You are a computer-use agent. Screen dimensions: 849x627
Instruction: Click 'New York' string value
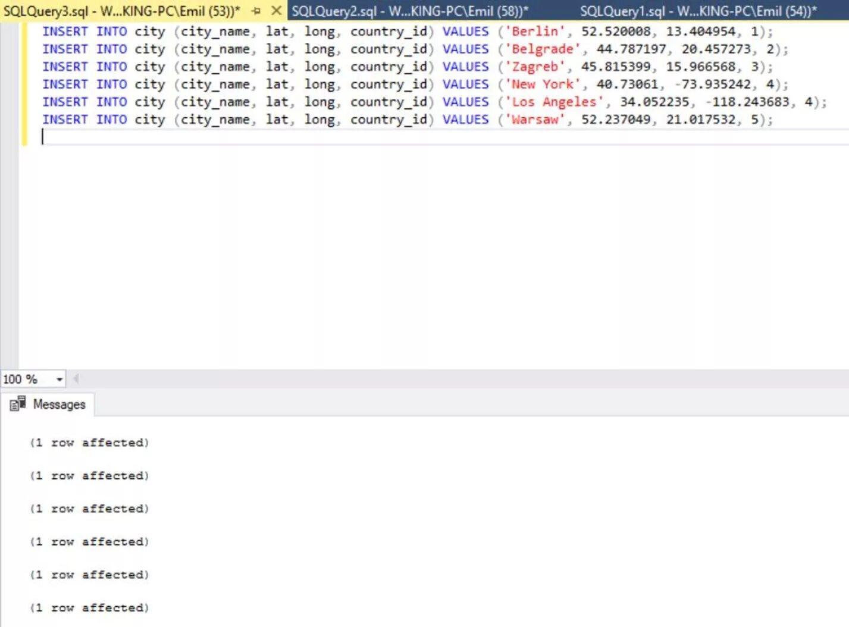[543, 84]
